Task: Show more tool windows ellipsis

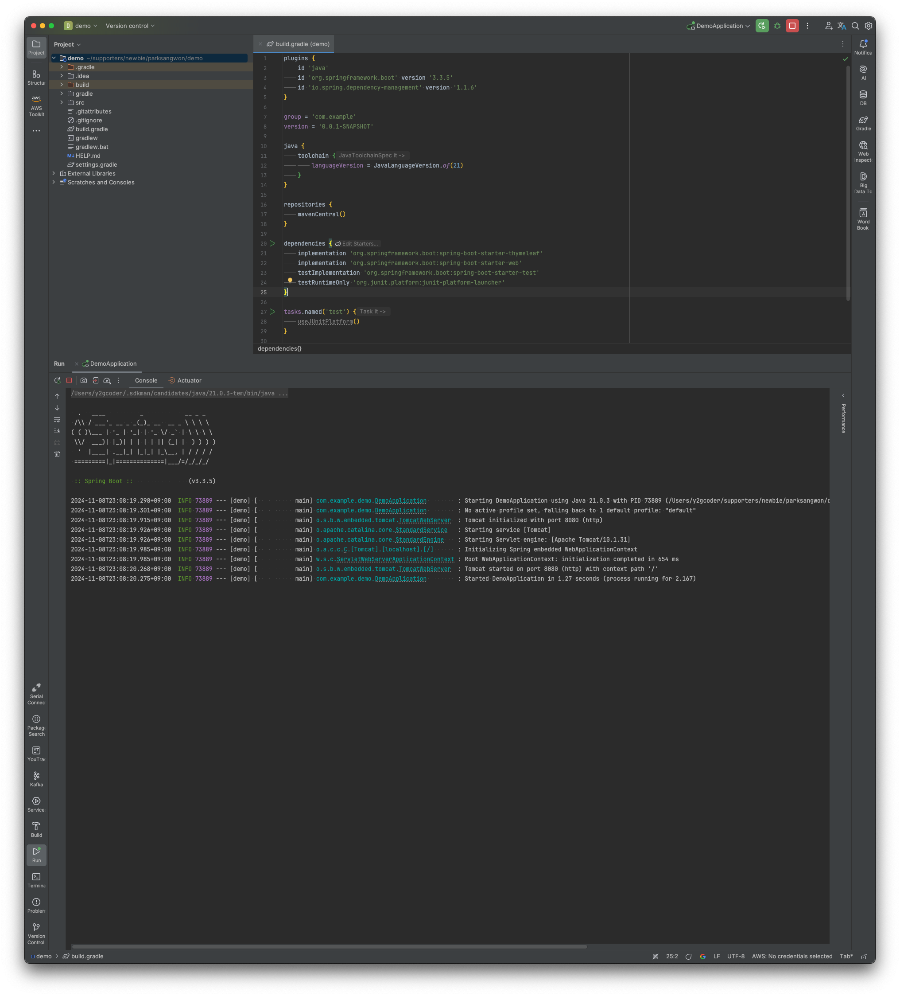Action: coord(36,131)
